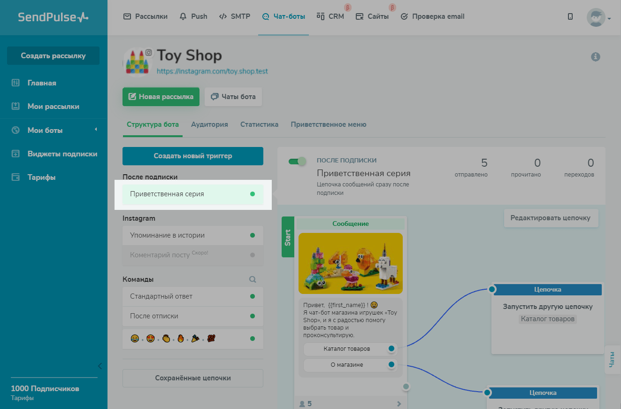Open the Приветственное меню tab
The image size is (621, 409).
click(329, 124)
